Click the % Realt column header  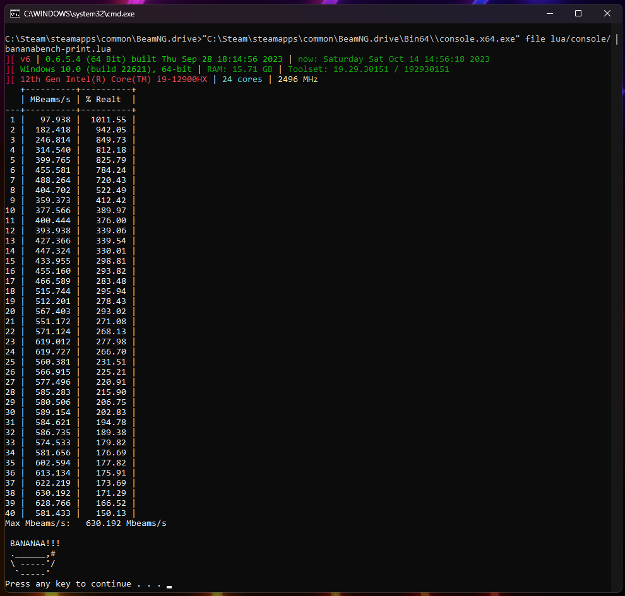pyautogui.click(x=104, y=100)
